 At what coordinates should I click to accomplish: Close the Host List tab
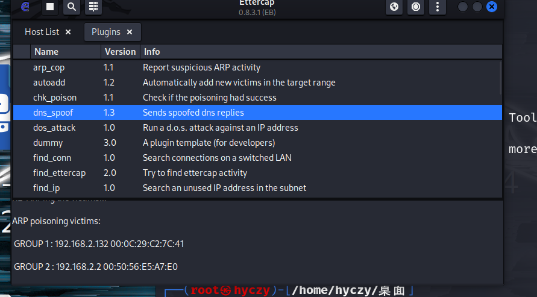(68, 32)
